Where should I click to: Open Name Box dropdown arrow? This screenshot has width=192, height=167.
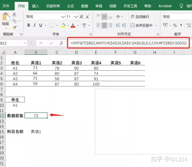(25, 43)
